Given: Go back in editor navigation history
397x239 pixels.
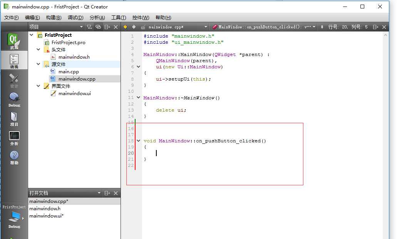Looking at the screenshot, I should [125, 27].
